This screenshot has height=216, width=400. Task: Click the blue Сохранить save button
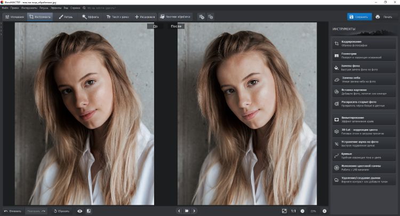(x=359, y=17)
